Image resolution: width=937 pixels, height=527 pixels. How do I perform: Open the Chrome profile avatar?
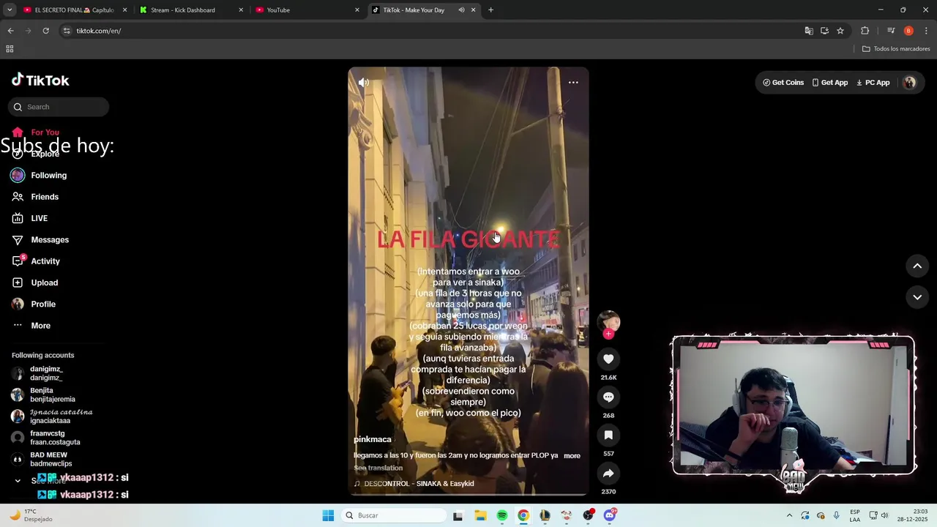(908, 31)
